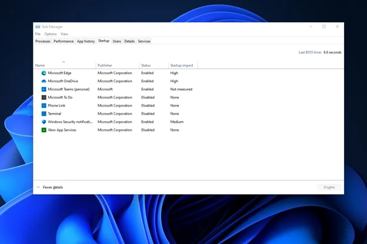Select the Phone Link entry

(56, 105)
